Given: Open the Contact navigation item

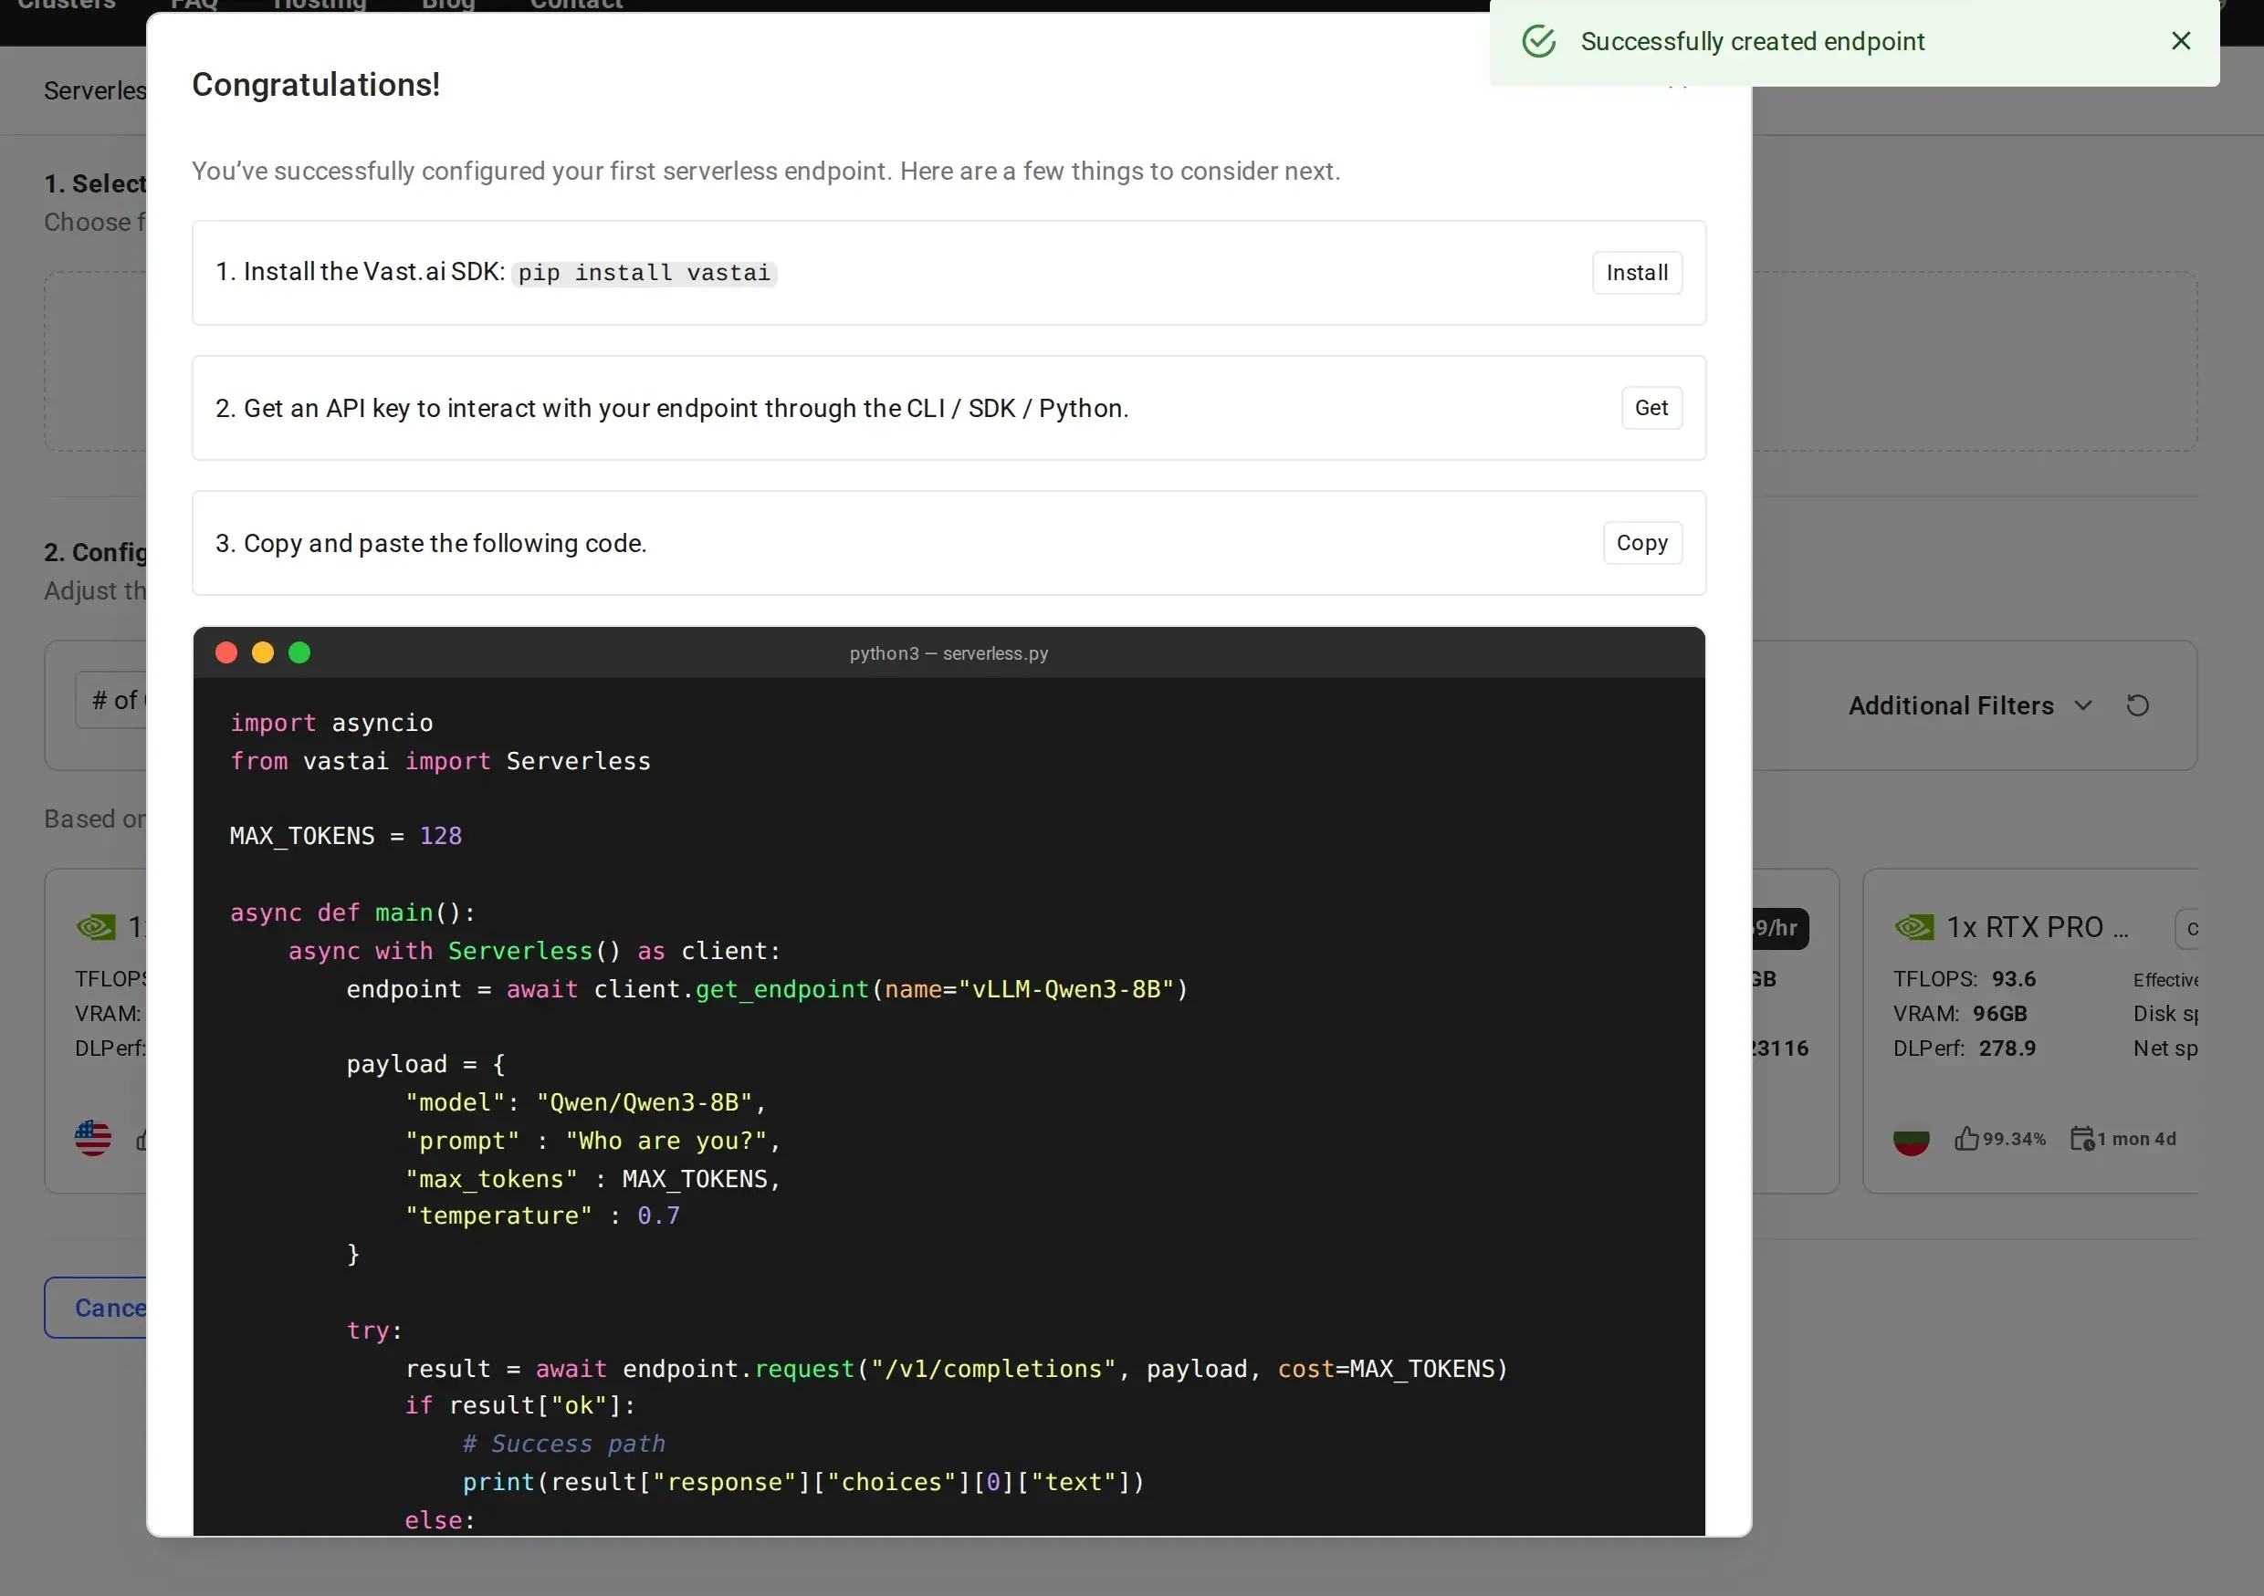Looking at the screenshot, I should coord(577,5).
